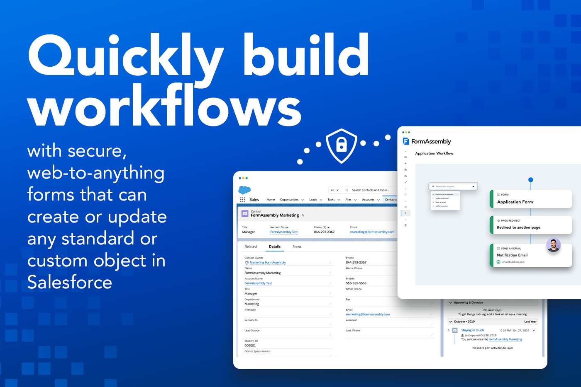
Task: Switch to the Related tab
Action: coord(251,247)
